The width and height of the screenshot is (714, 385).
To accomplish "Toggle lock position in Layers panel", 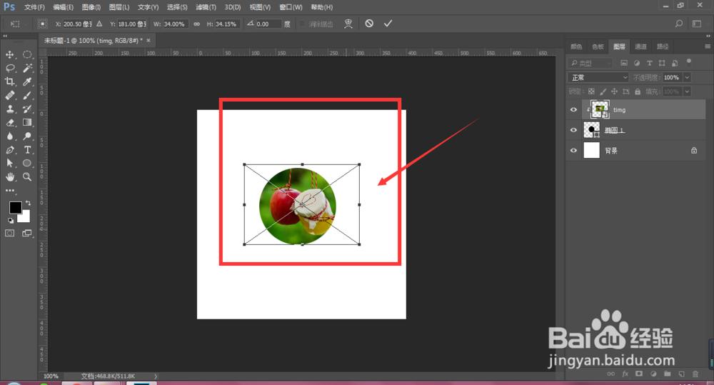I will (614, 91).
